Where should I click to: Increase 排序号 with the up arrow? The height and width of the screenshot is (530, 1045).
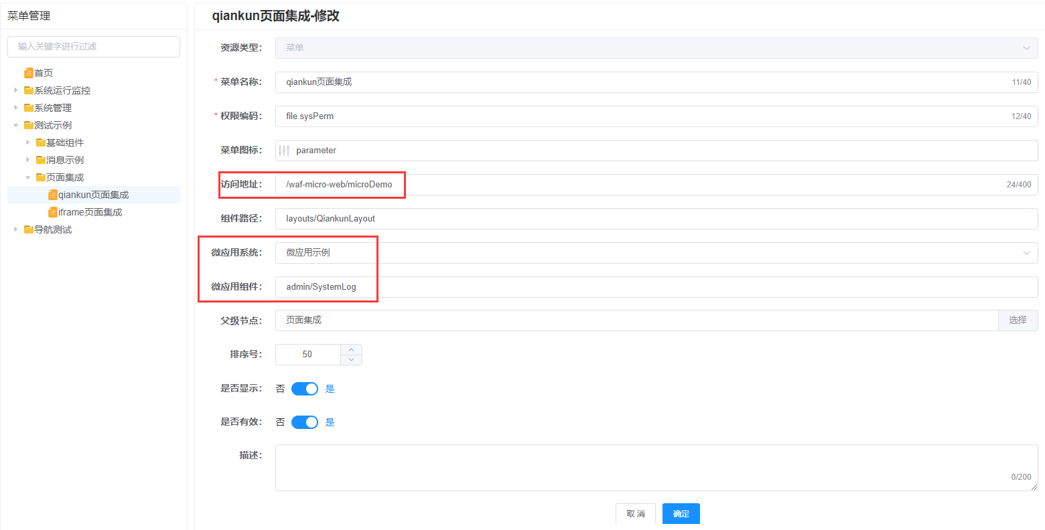click(x=351, y=349)
